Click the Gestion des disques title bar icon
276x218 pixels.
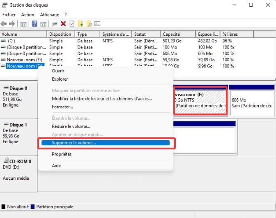5,5
